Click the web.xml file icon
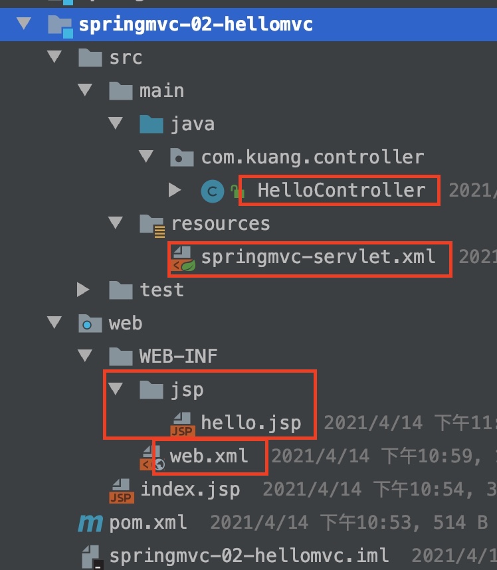The width and height of the screenshot is (497, 570). coord(153,456)
